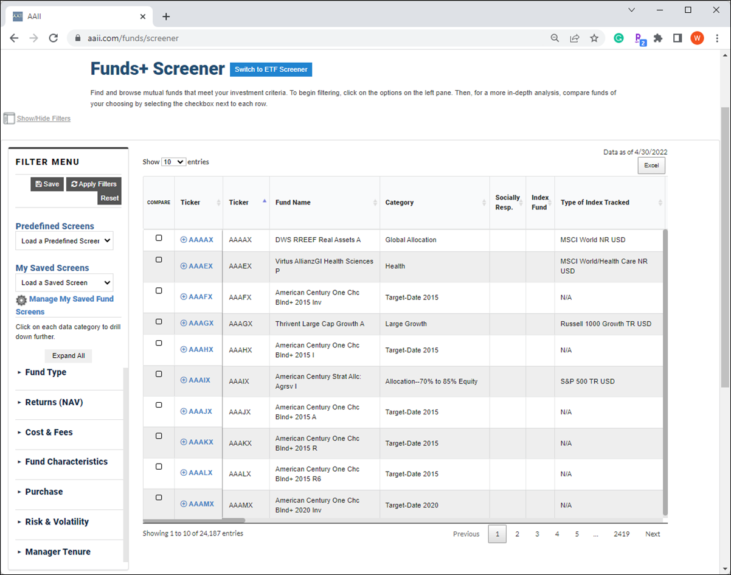Sort table by Fund Name column
This screenshot has width=731, height=575.
pyautogui.click(x=325, y=203)
